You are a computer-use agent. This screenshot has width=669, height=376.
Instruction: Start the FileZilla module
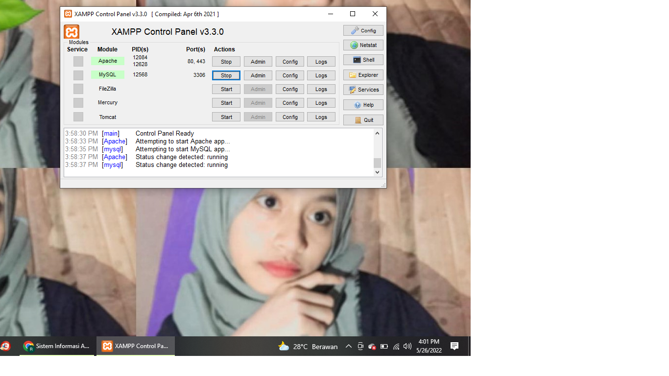tap(226, 89)
